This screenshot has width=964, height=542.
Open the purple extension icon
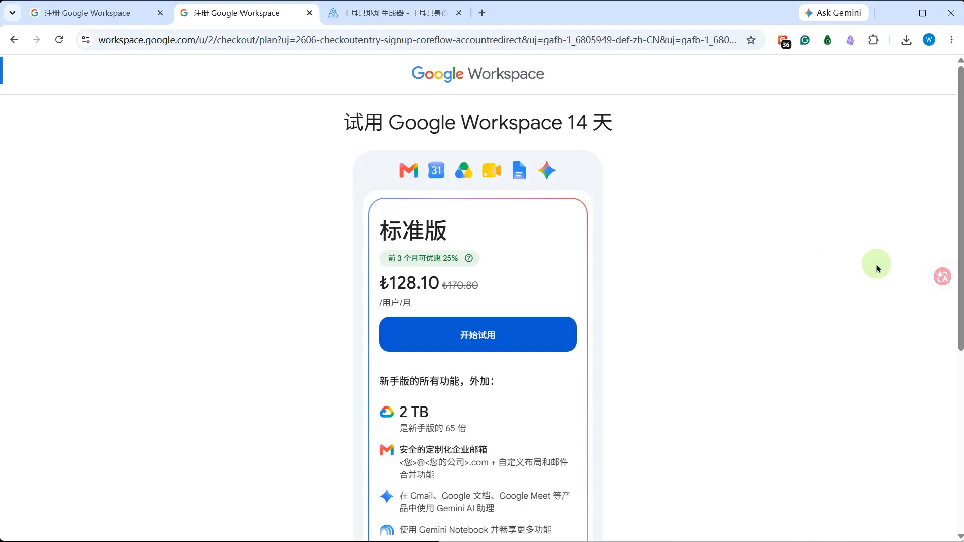click(x=850, y=40)
